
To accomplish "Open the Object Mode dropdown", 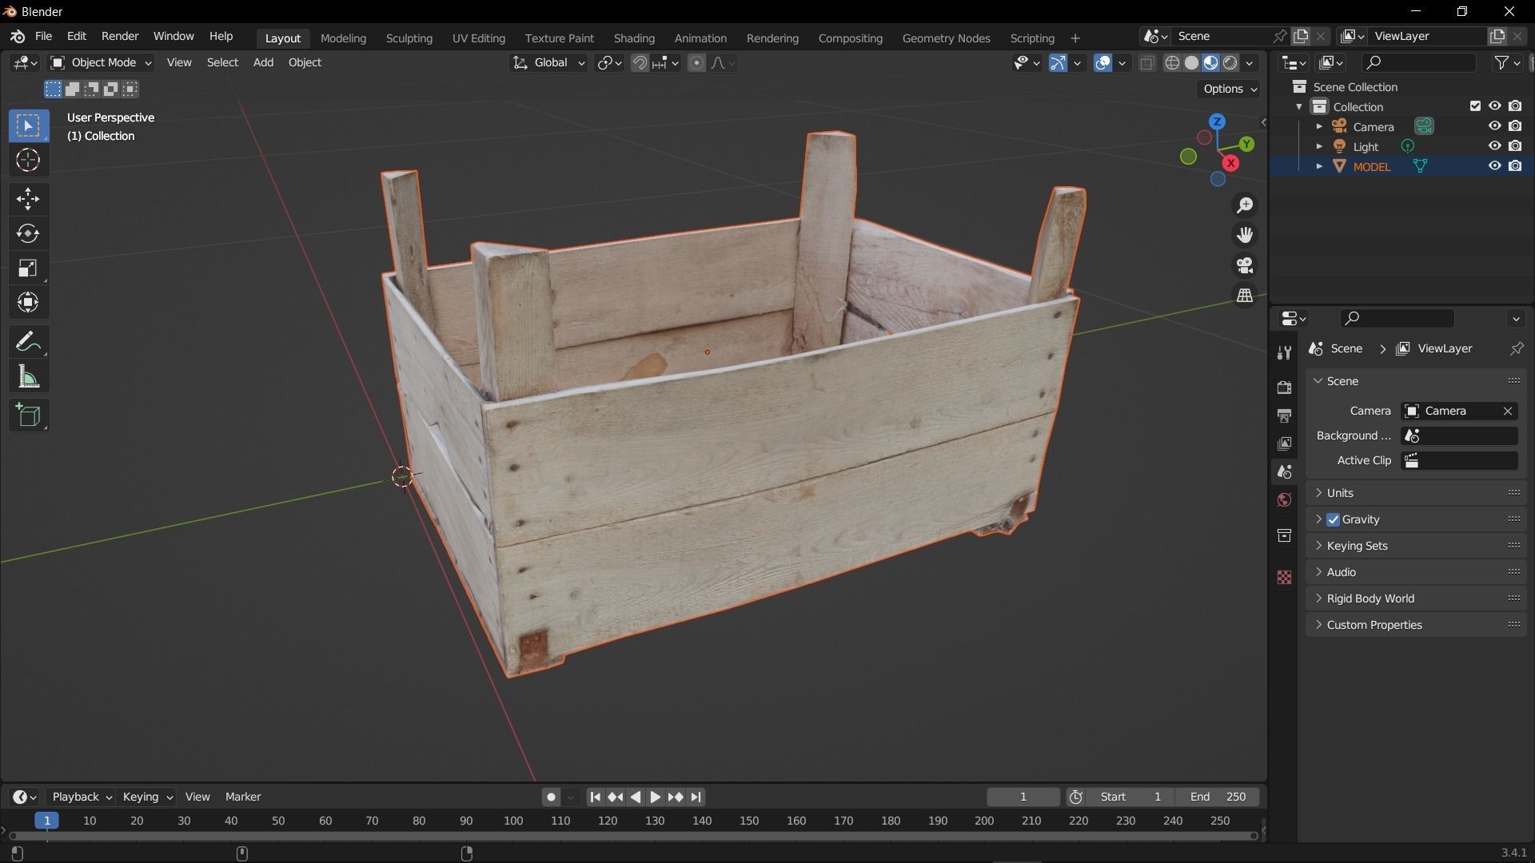I will click(x=101, y=62).
